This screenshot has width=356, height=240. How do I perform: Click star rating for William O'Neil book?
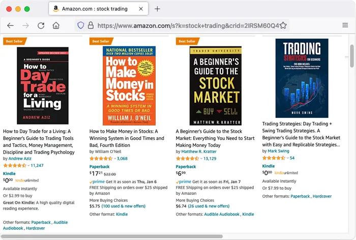[x=101, y=159]
